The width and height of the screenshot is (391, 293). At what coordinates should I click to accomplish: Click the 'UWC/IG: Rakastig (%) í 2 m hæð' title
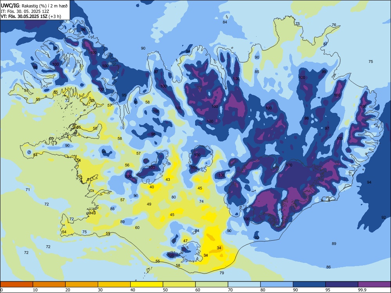click(34, 5)
